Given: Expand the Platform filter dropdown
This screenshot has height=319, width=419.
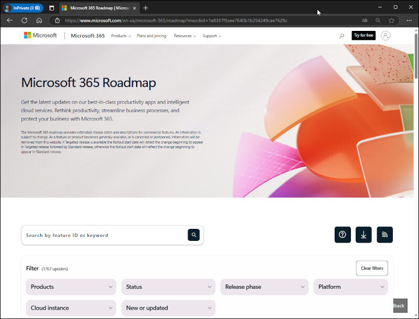Looking at the screenshot, I should coord(350,287).
